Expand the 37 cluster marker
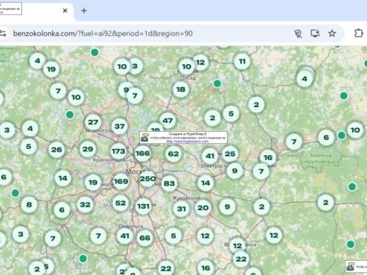The image size is (367, 275). [x=119, y=127]
